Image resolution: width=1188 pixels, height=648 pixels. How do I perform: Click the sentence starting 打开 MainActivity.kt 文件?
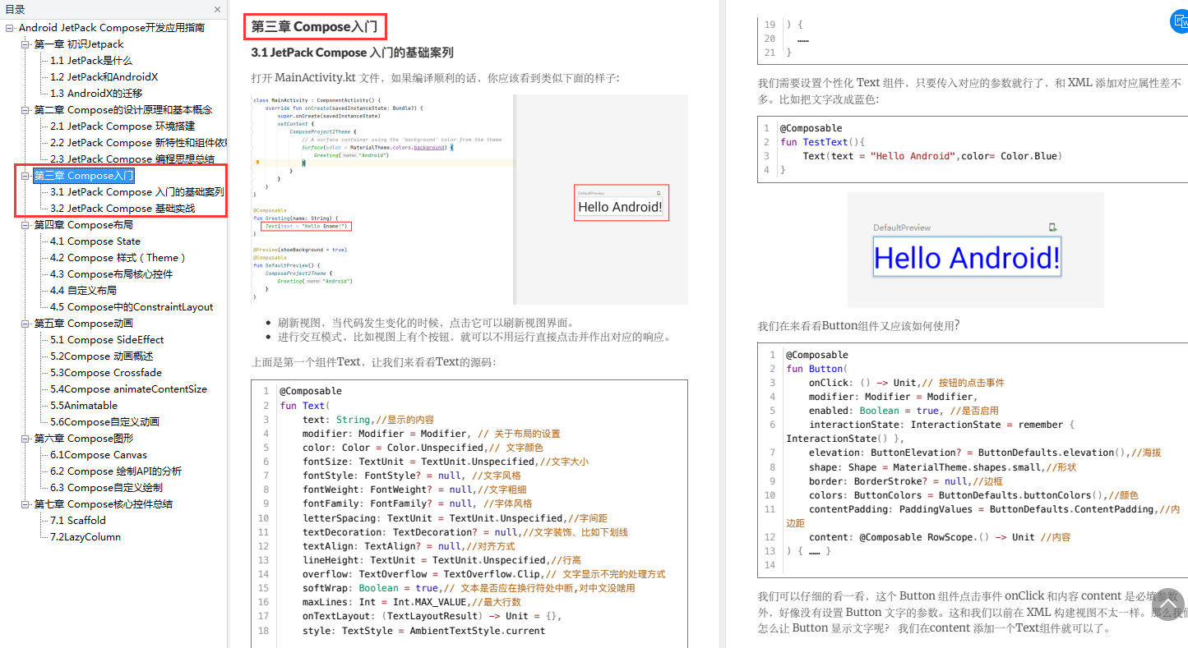pos(435,79)
